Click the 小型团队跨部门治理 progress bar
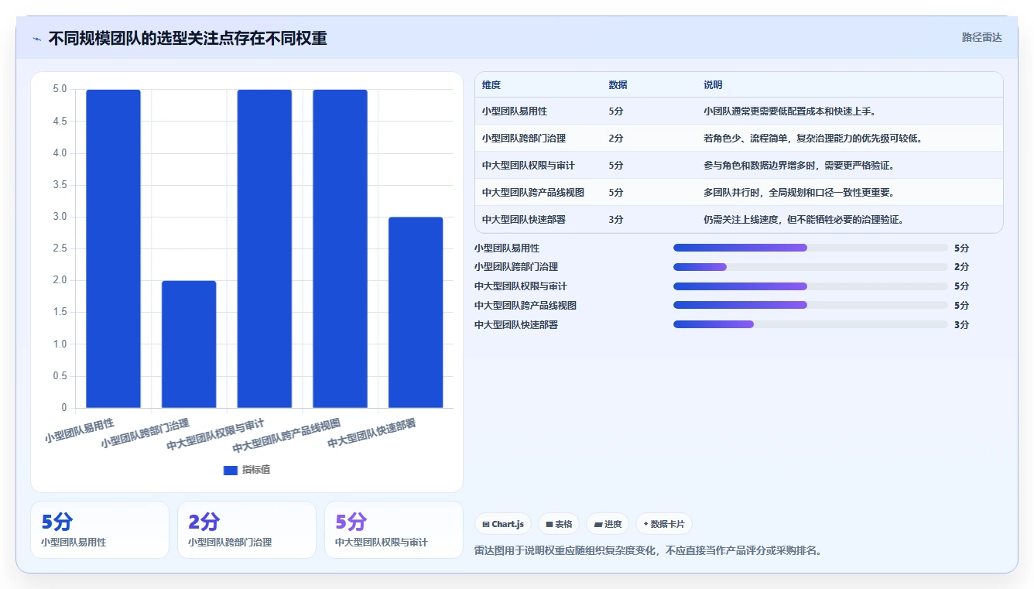The width and height of the screenshot is (1034, 589). click(810, 267)
